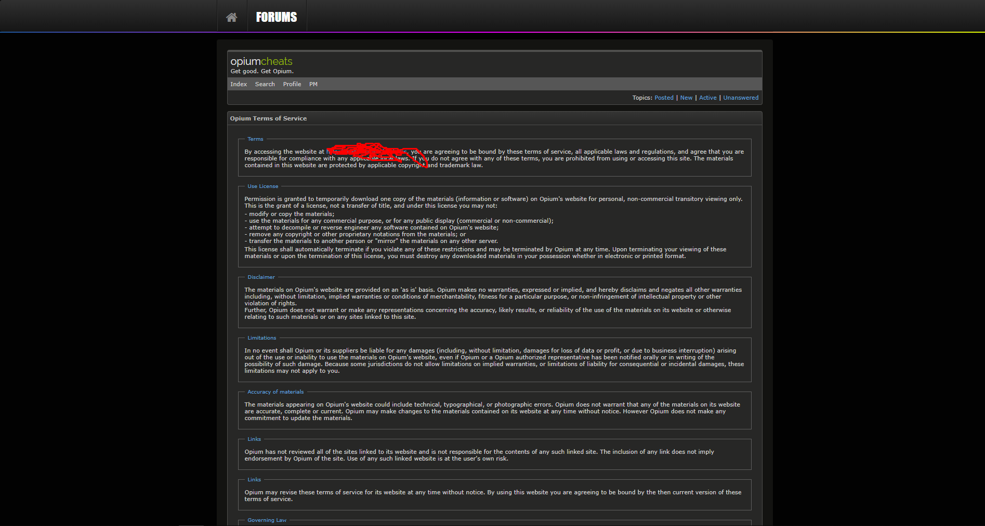Click the red scribbled-out website address
985x526 pixels.
[369, 152]
